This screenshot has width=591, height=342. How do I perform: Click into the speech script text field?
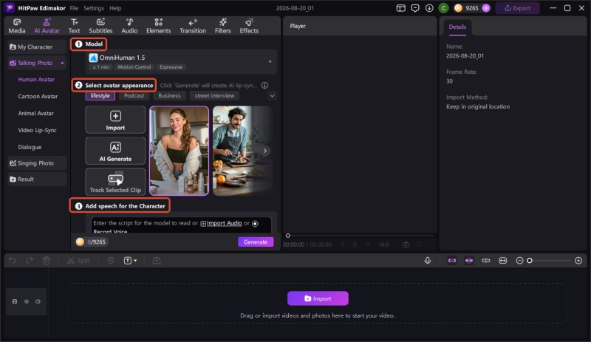coord(181,225)
